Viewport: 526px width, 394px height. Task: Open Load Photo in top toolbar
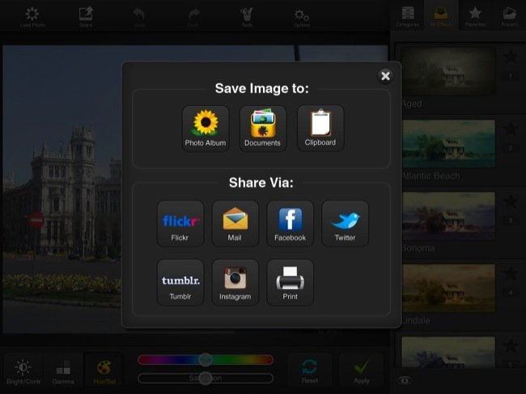(x=32, y=17)
